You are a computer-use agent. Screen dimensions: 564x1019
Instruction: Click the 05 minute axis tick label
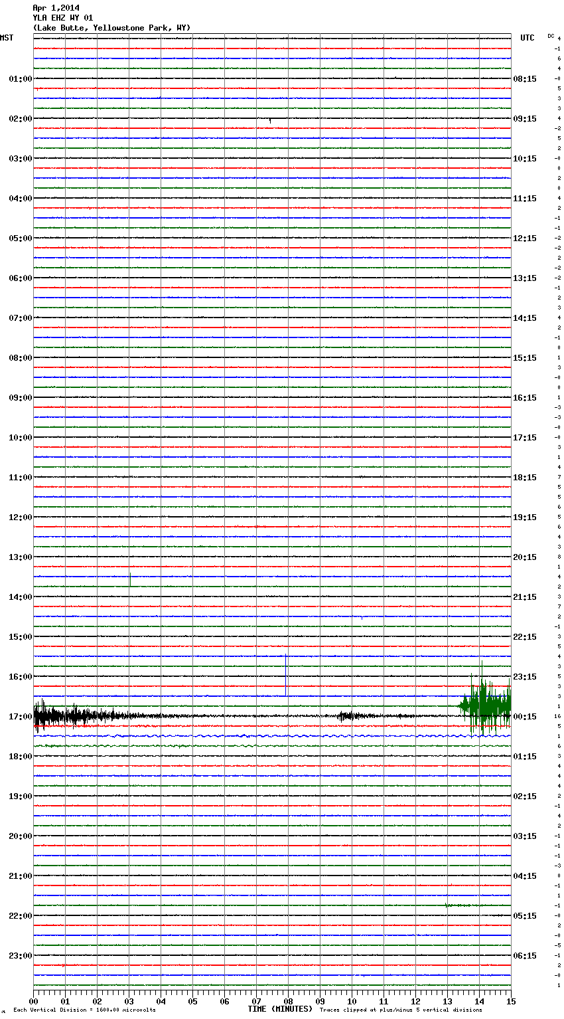pyautogui.click(x=192, y=1001)
